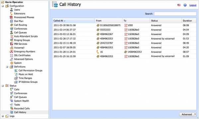The image size is (199, 119).
Task: Open the Ringing Groups icon
Action: point(11,40)
